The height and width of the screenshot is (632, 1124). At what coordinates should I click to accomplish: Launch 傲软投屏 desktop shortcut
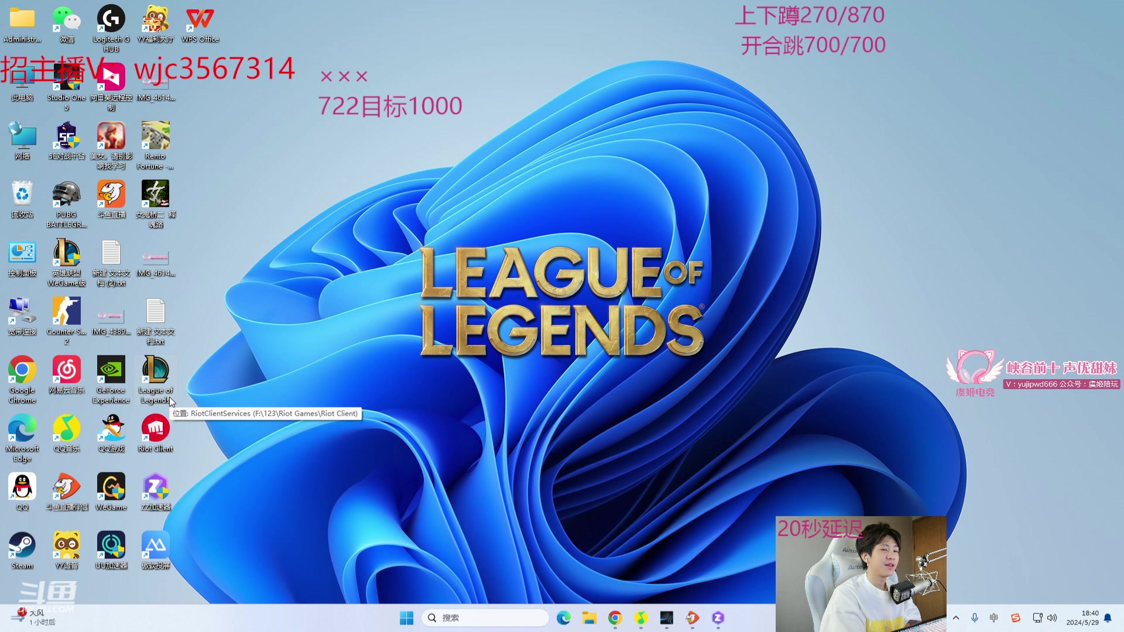(155, 550)
